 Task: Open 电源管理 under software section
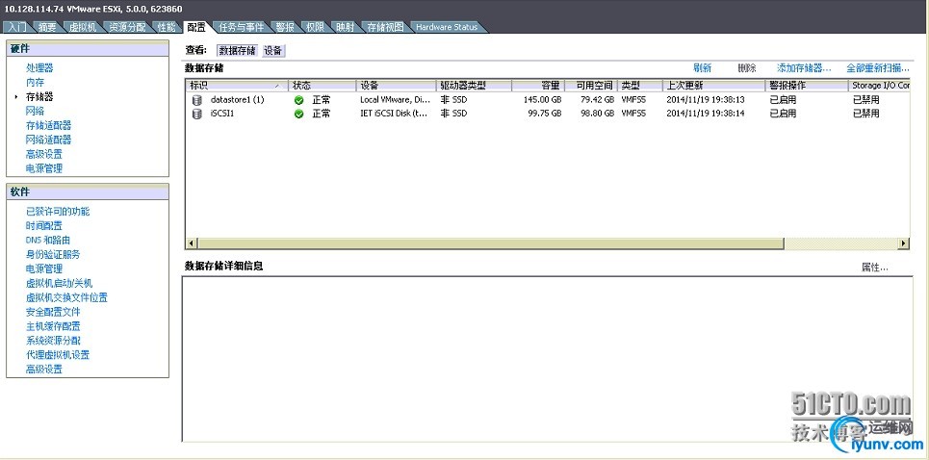[44, 268]
